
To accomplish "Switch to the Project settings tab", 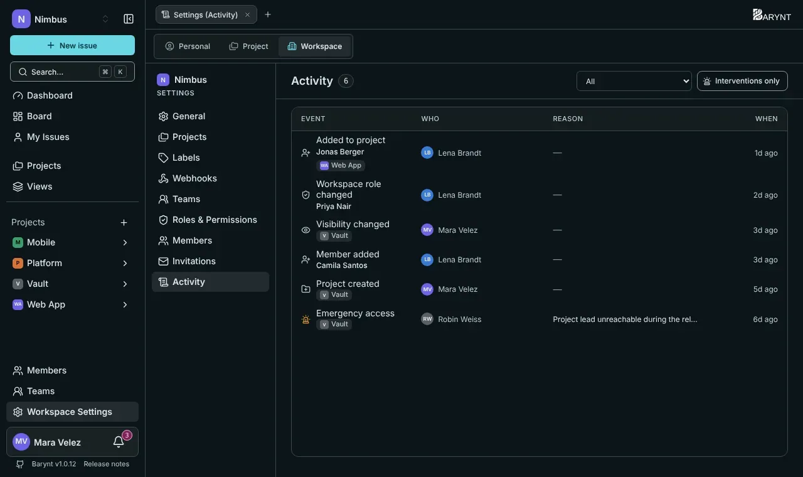I will coord(248,46).
